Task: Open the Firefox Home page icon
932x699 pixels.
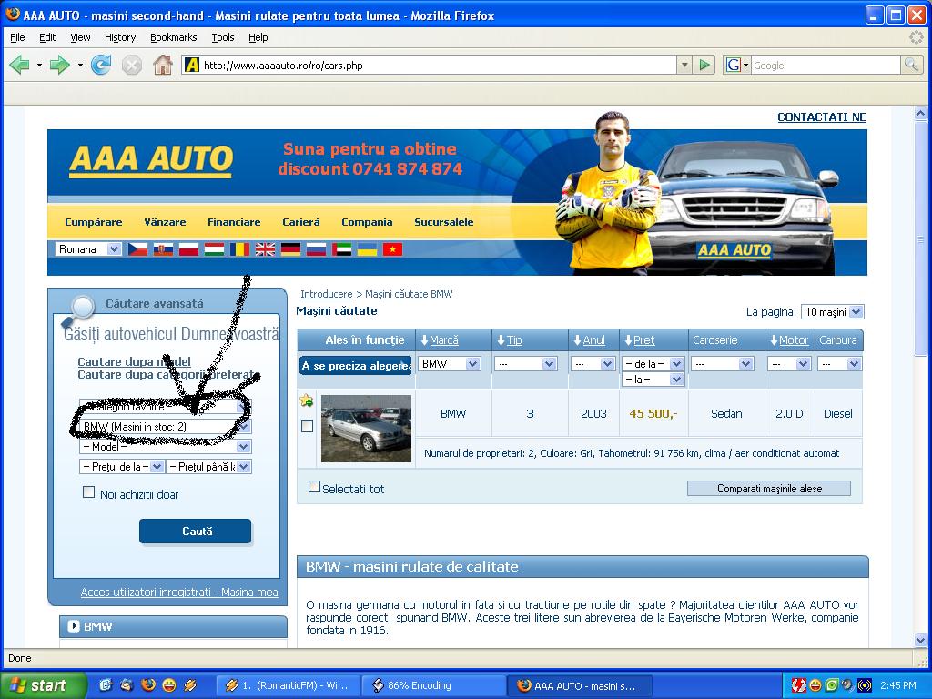Action: click(162, 65)
